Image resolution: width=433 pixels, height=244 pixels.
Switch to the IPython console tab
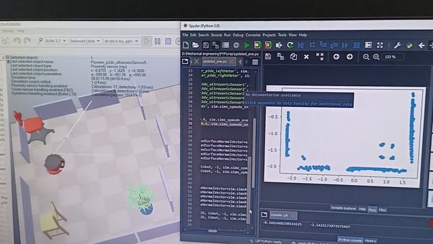(x=350, y=240)
